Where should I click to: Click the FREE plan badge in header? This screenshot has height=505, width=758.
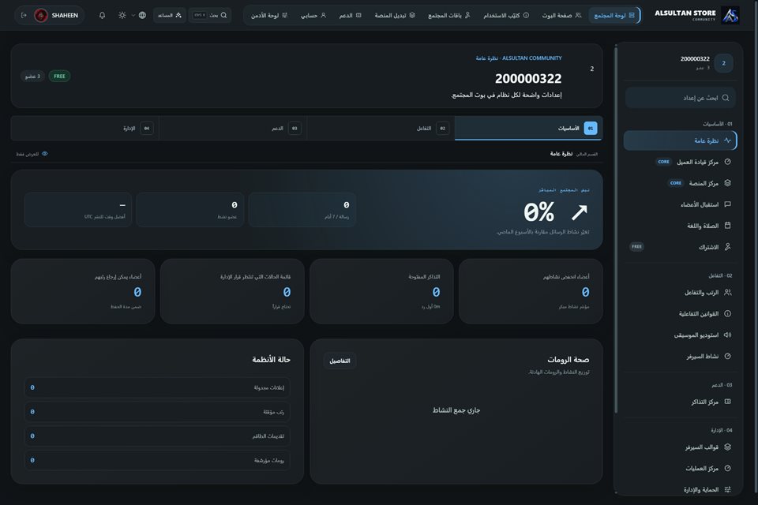pos(59,77)
